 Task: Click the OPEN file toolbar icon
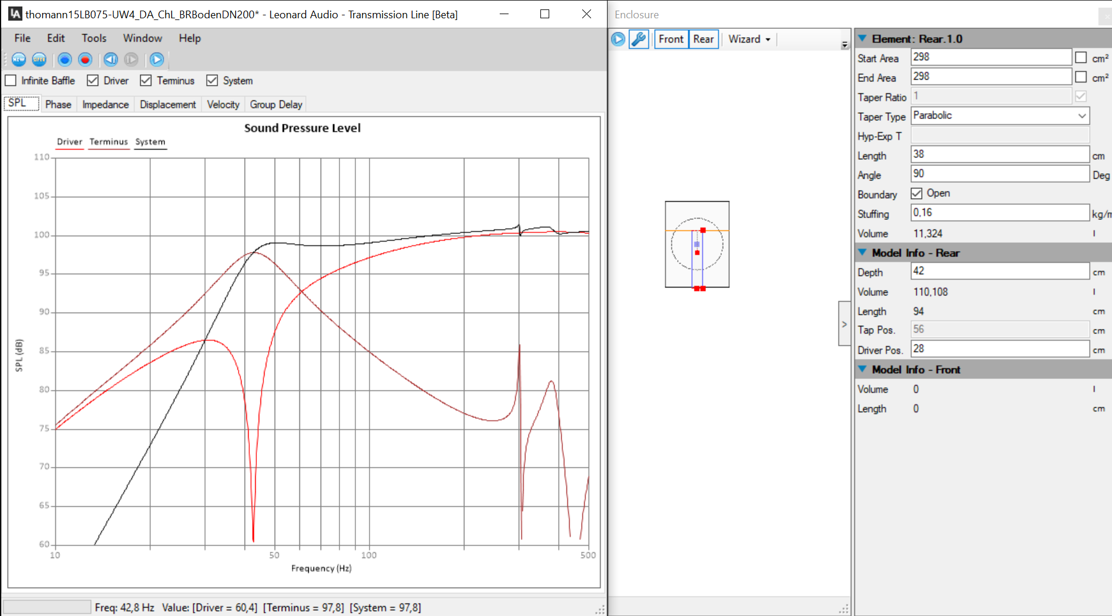[39, 60]
